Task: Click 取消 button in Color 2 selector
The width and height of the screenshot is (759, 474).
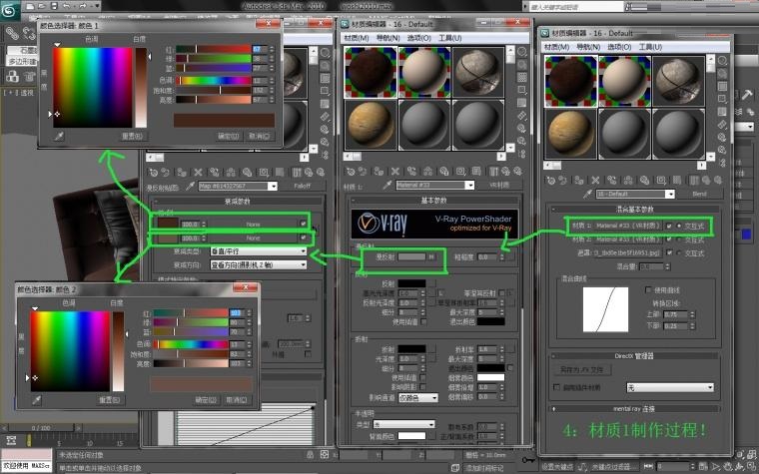Action: tap(237, 400)
